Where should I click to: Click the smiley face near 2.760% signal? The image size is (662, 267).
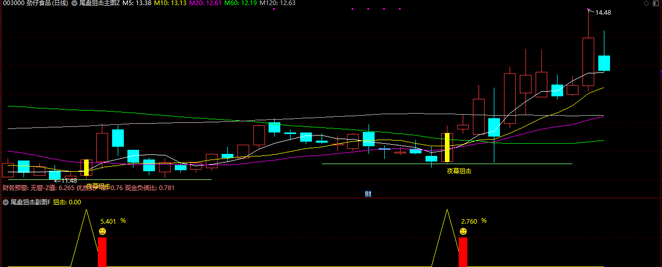(463, 232)
